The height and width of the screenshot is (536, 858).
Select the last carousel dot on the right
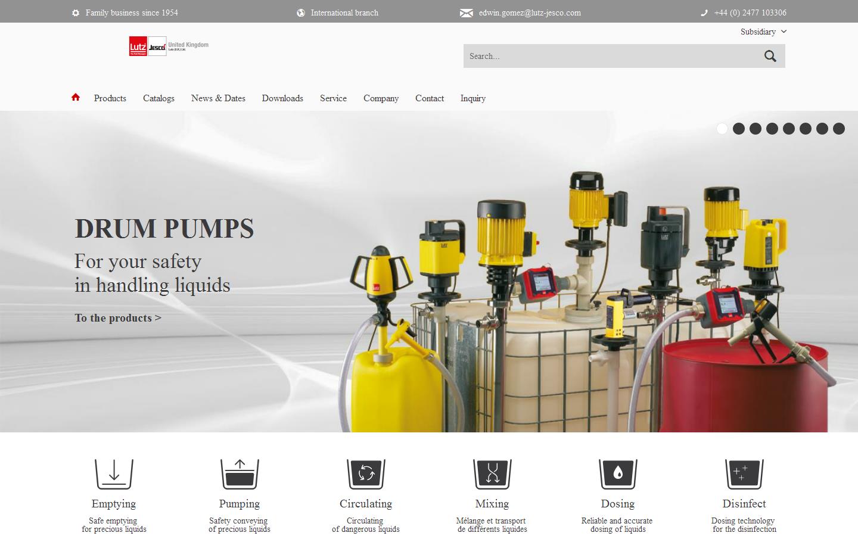pyautogui.click(x=839, y=128)
